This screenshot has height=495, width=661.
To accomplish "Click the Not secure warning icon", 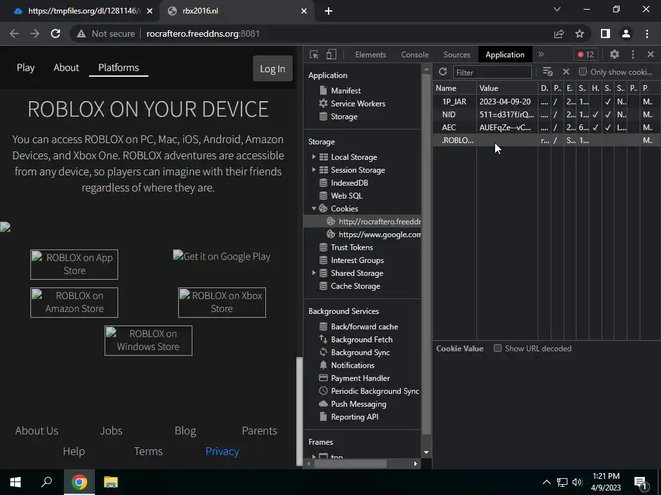I will pos(81,34).
